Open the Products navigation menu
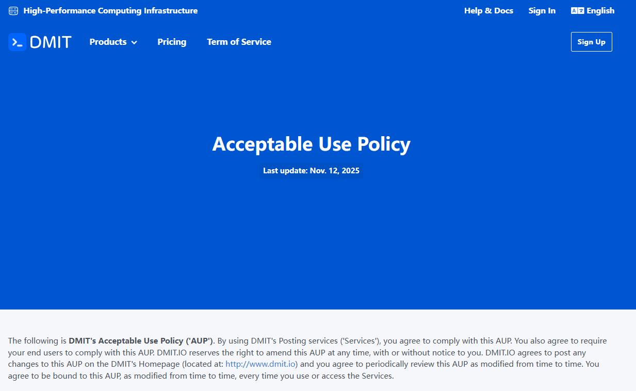 click(108, 42)
